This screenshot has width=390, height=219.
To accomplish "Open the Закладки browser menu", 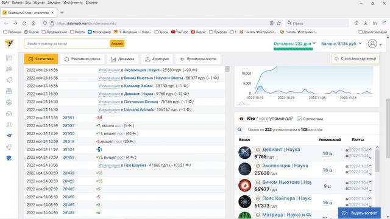I will click(x=54, y=2).
